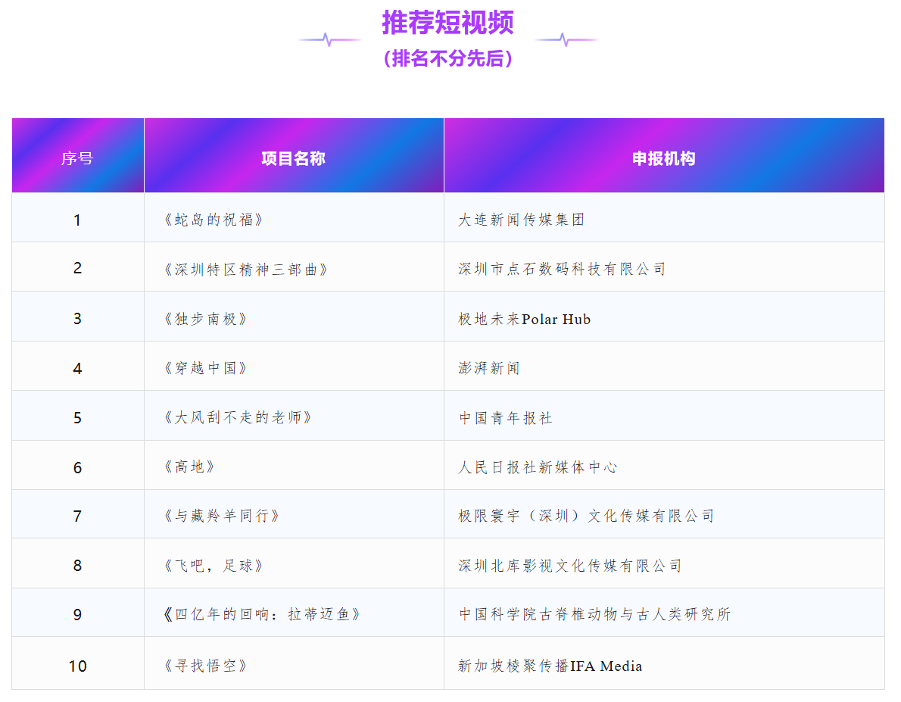The height and width of the screenshot is (702, 901).
Task: Select 《深圳特区精神三部曲》 in the table
Action: tap(245, 269)
